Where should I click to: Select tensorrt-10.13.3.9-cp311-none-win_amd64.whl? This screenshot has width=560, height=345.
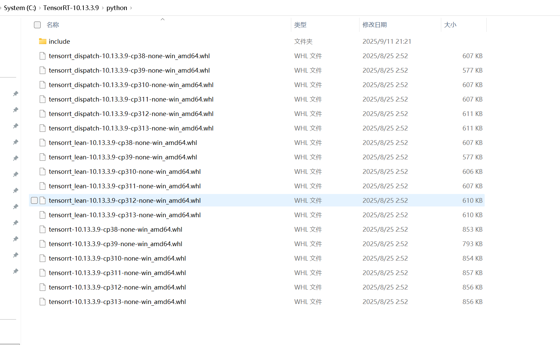click(117, 273)
